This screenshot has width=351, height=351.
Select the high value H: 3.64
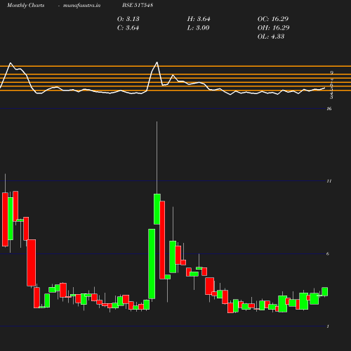[199, 19]
